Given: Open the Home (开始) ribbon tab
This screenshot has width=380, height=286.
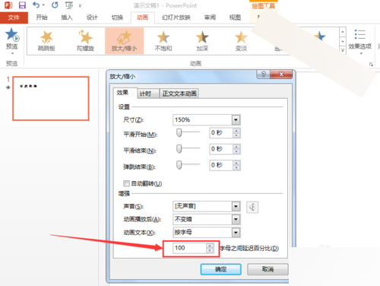Looking at the screenshot, I should (42, 17).
